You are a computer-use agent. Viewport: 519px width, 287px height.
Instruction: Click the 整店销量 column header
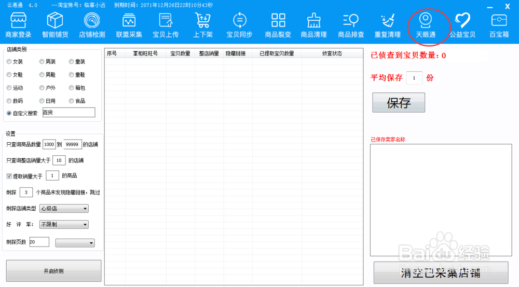pos(209,53)
